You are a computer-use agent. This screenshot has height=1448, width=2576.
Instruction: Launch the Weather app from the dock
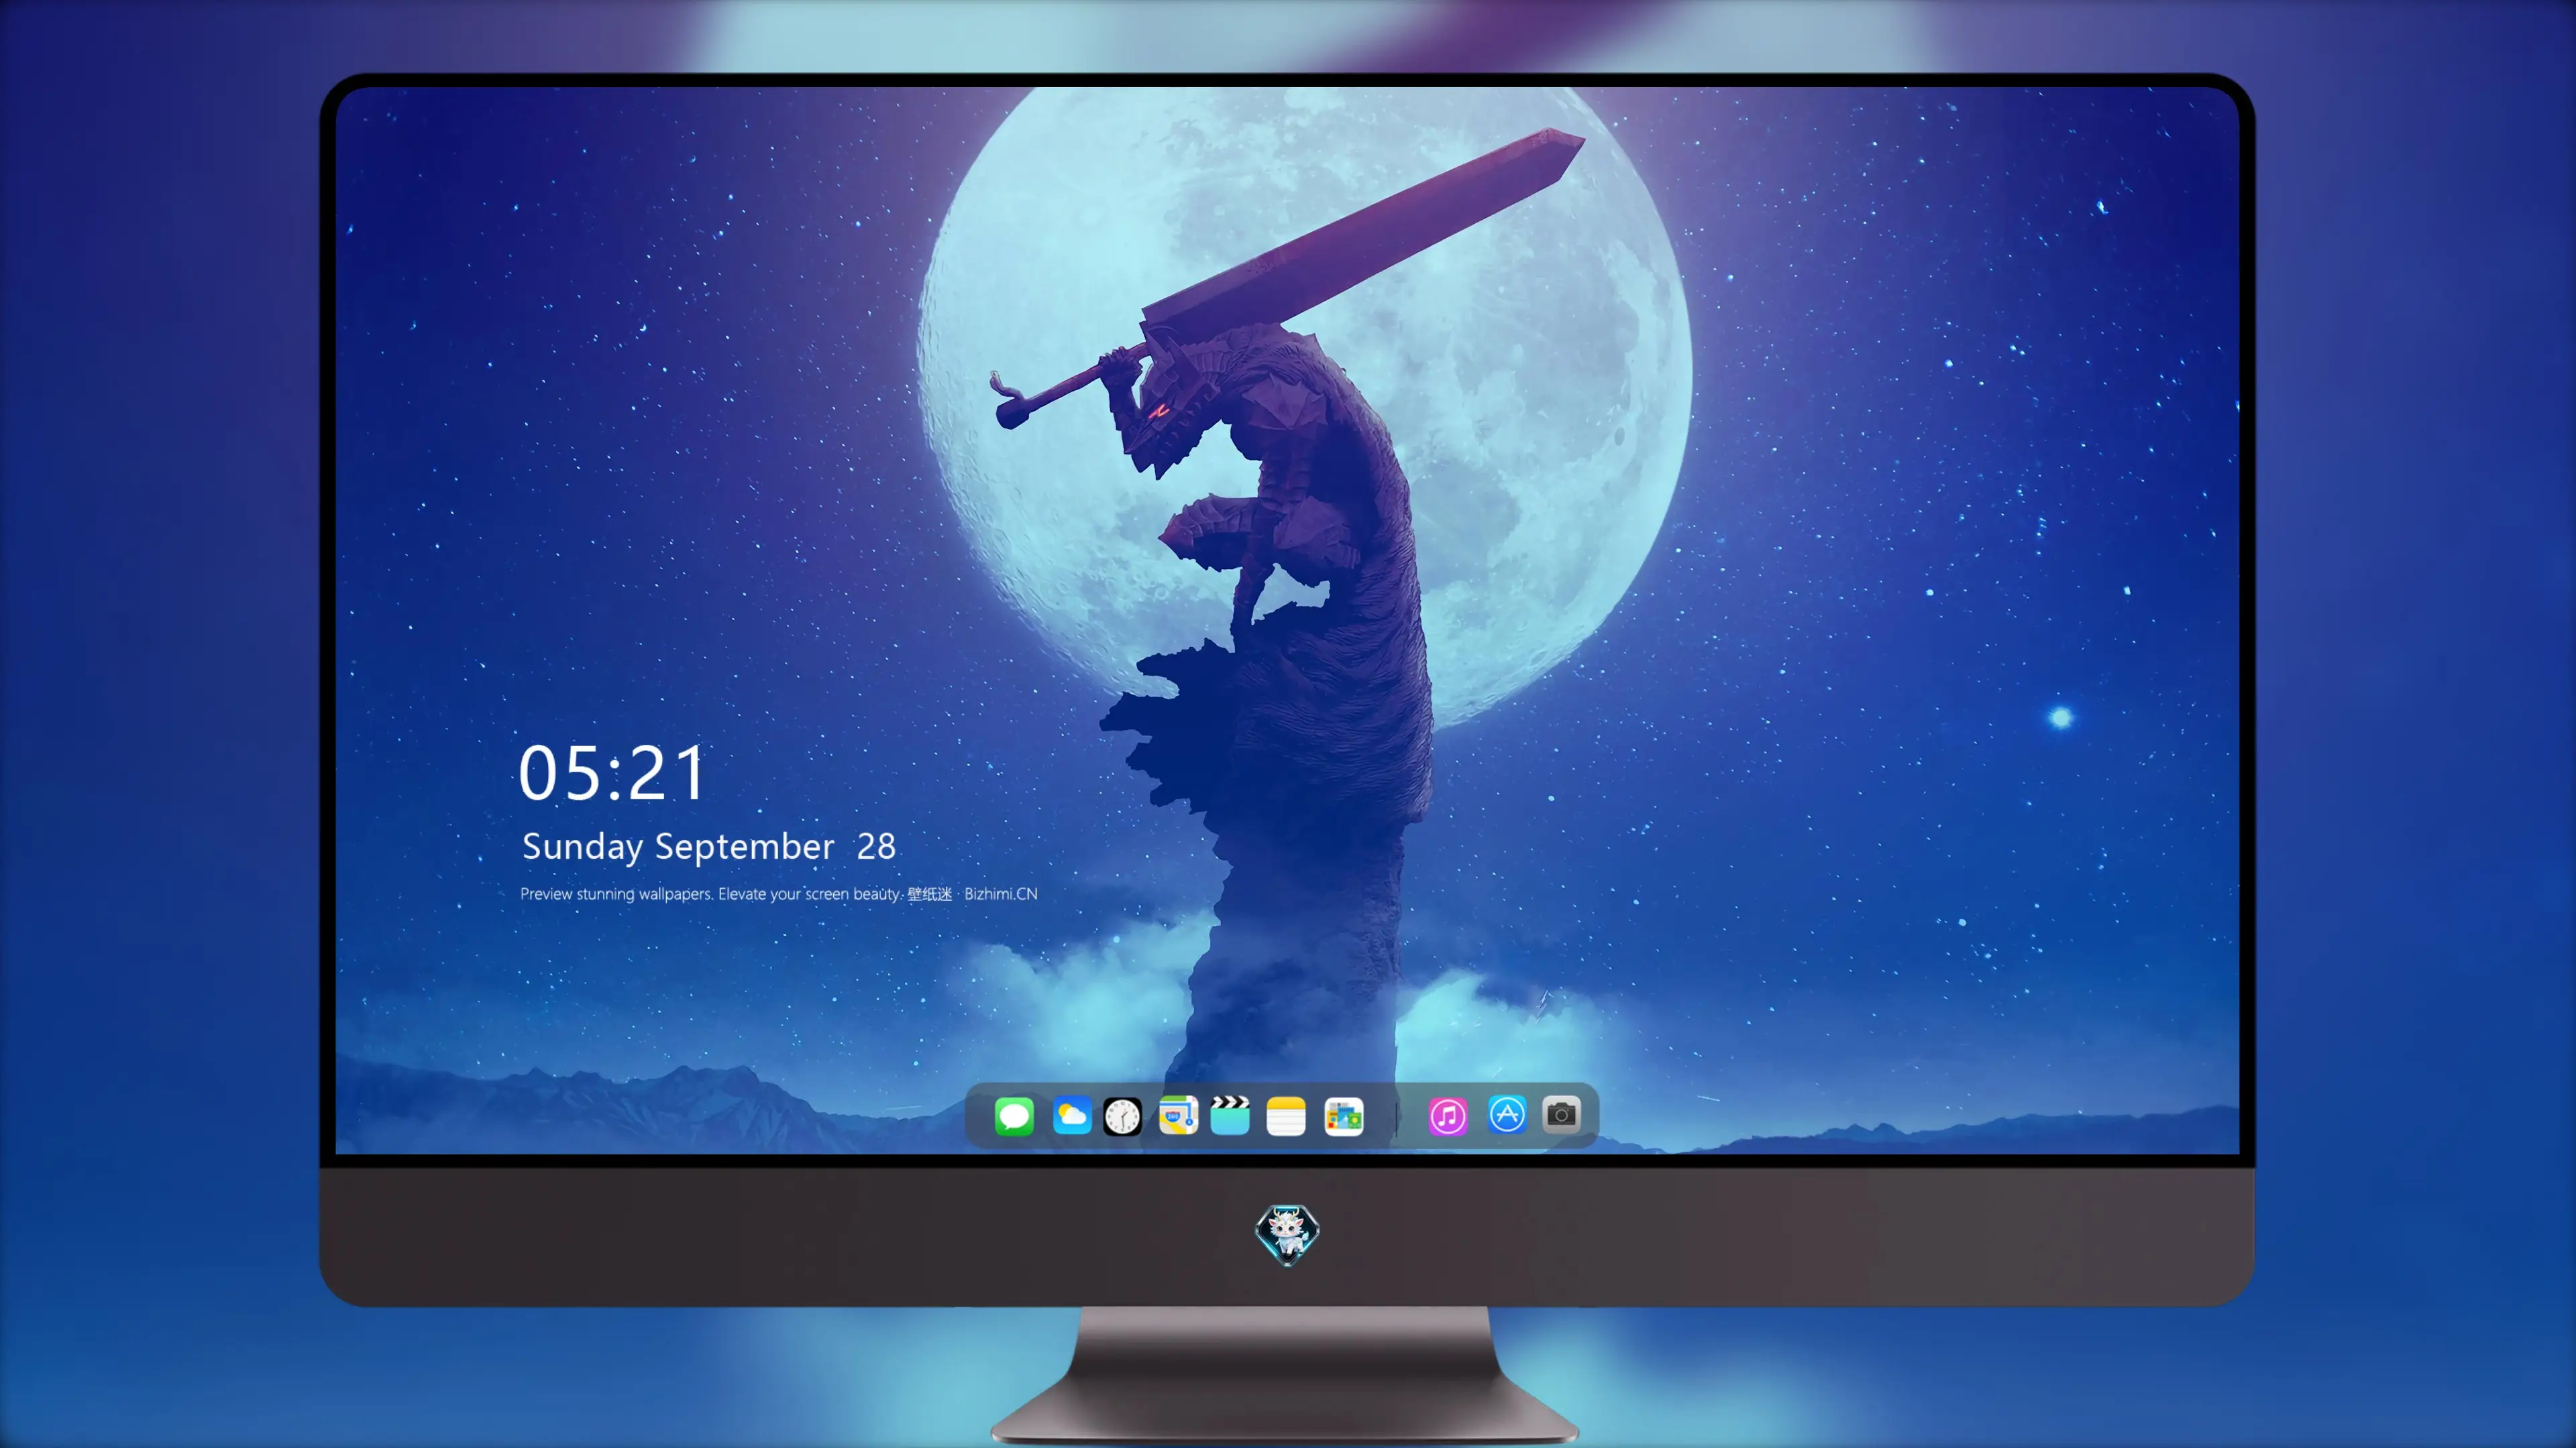[x=1071, y=1115]
